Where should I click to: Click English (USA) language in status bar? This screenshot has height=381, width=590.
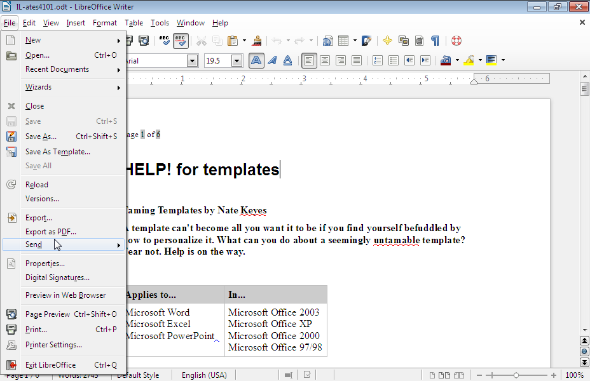click(x=204, y=375)
